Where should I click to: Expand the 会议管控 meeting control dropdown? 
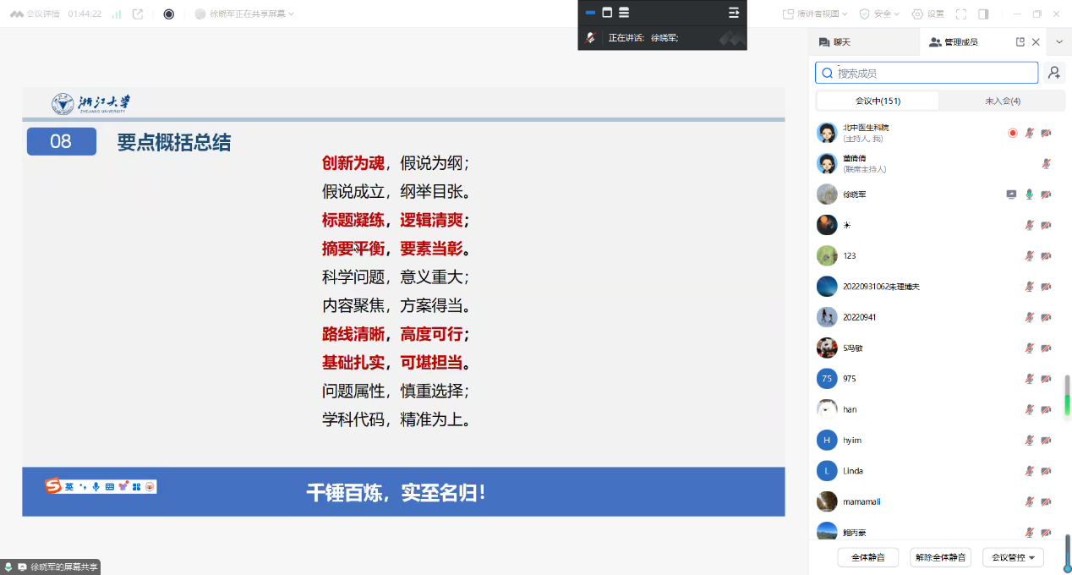click(x=1013, y=557)
